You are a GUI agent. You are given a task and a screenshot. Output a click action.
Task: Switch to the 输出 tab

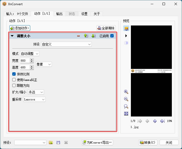pyautogui.click(x=59, y=14)
